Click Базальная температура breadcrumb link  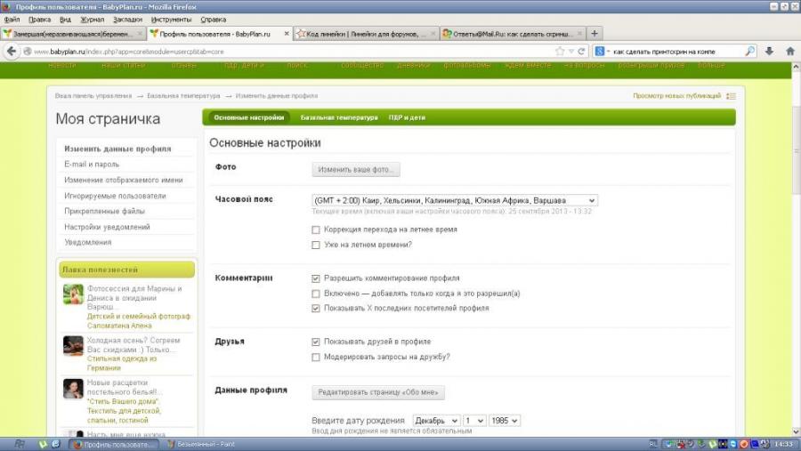[x=183, y=96]
